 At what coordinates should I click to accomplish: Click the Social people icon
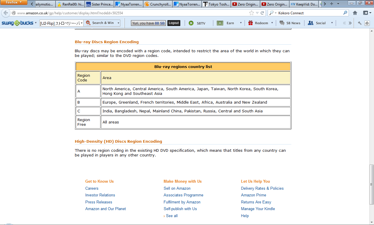(311, 23)
